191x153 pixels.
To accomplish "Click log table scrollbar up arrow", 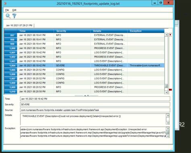I will pos(166,35).
